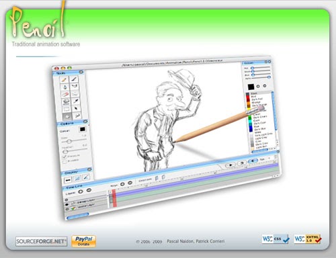Click the Options panel colour swatch
336x258 pixels.
click(83, 129)
